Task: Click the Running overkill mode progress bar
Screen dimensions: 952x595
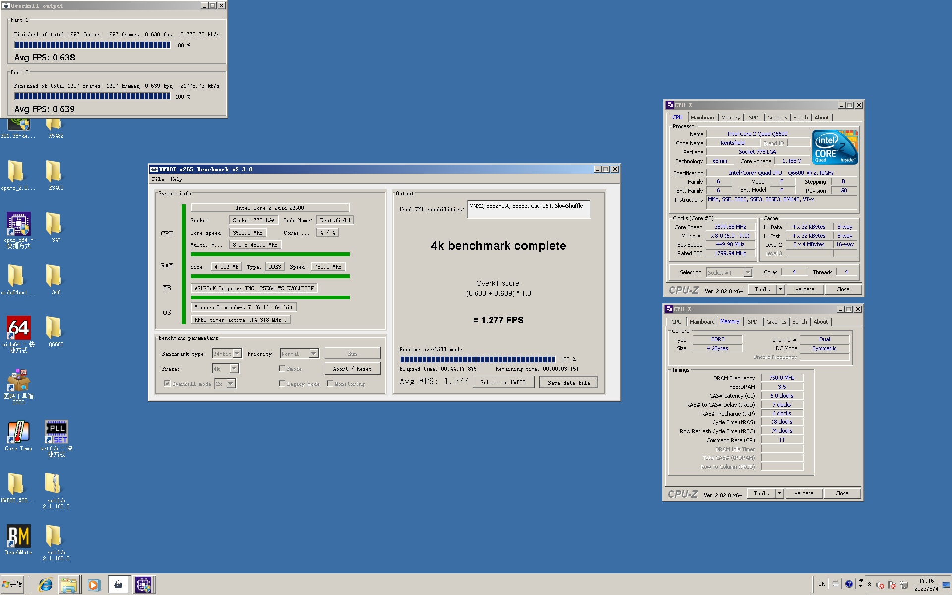Action: (477, 359)
